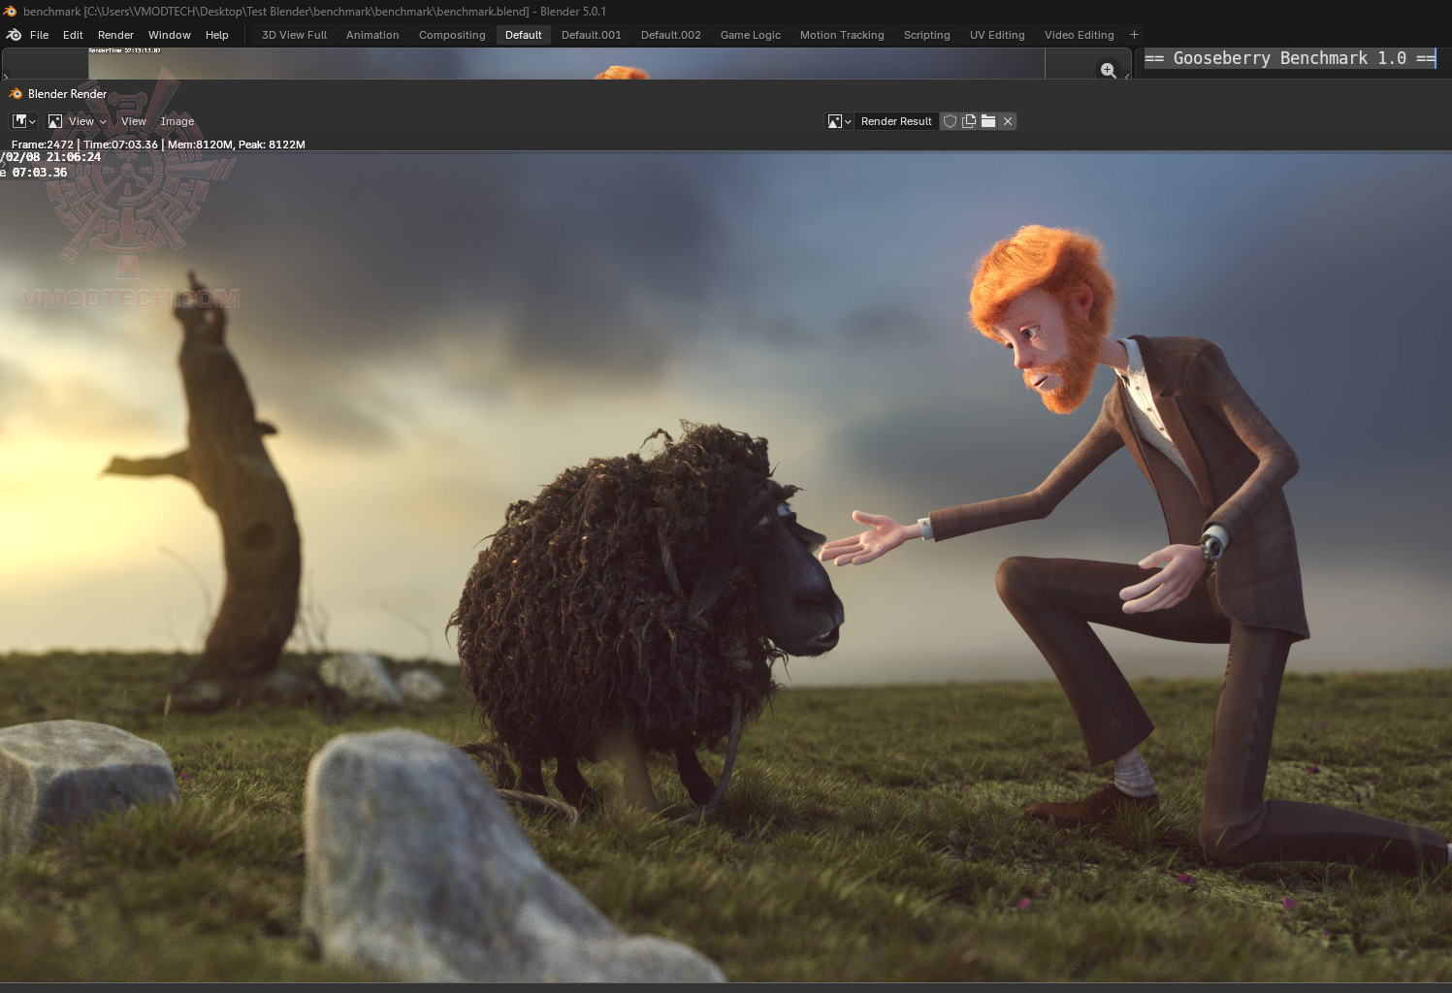Create a new image with the duplicate icon

tap(969, 121)
